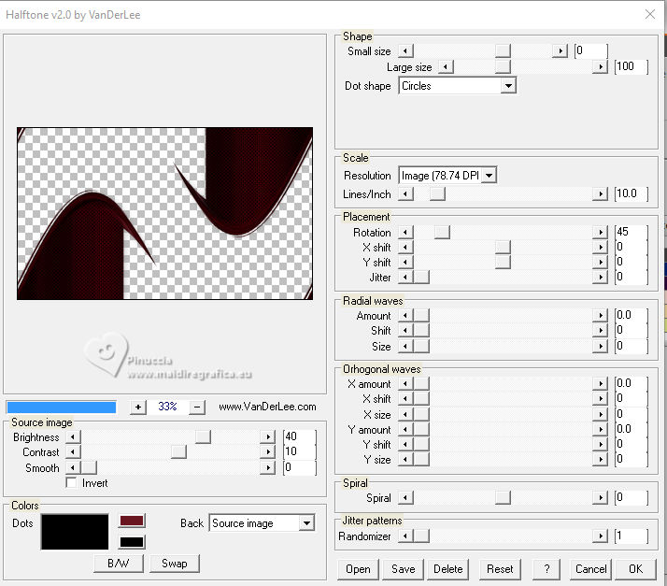Image resolution: width=667 pixels, height=586 pixels.
Task: Click the left arrow of Large size slider
Action: tap(446, 66)
